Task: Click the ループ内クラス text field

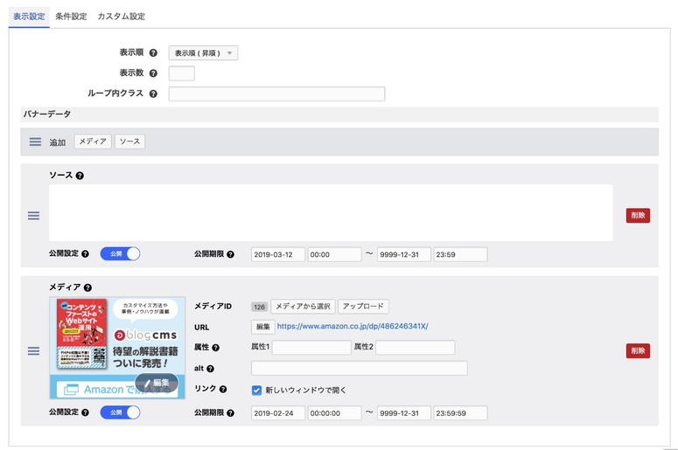Action: (x=276, y=94)
